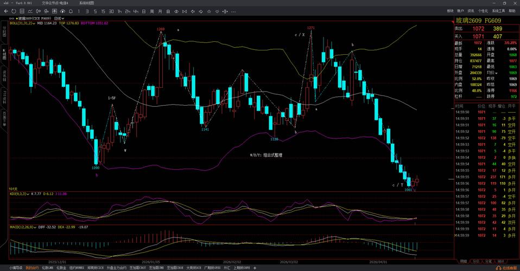
Task: Go back with the left arrow icon
Action: 5,11
